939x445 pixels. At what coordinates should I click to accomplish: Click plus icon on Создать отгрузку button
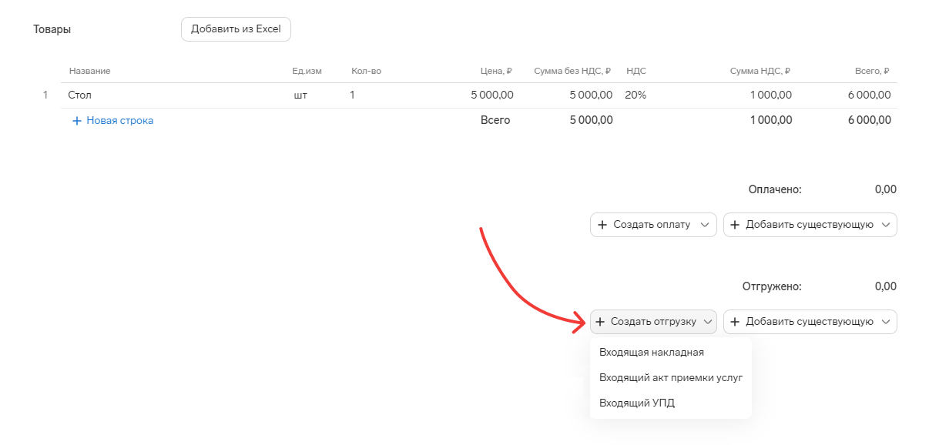coord(600,322)
